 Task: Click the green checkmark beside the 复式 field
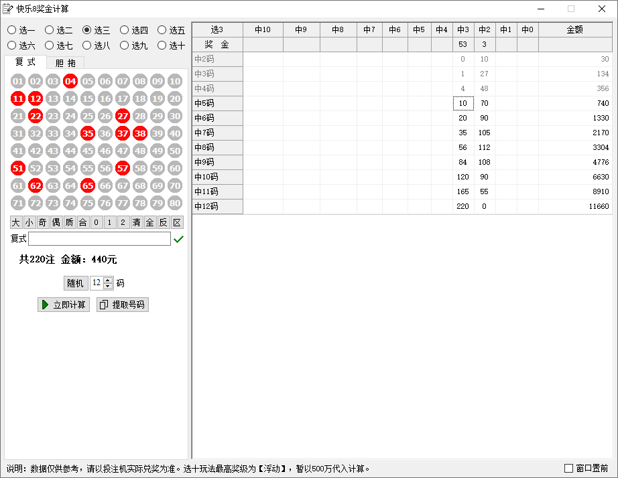(178, 240)
